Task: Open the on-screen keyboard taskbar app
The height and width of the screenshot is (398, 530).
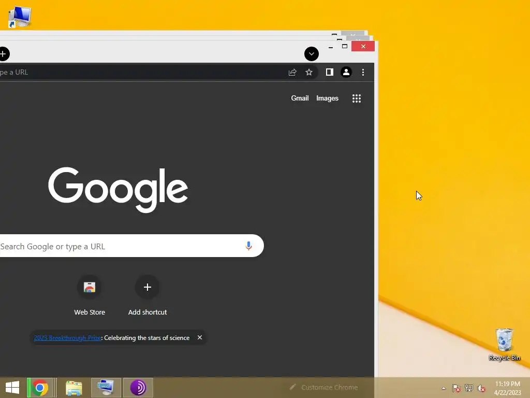Action: (106, 388)
